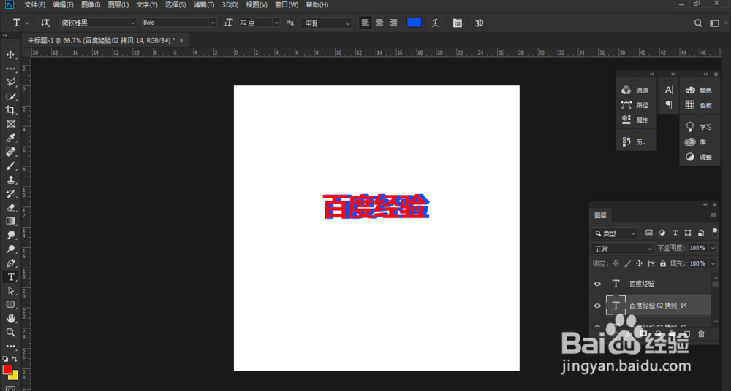Open the 属性 properties panel
The width and height of the screenshot is (731, 391).
(635, 120)
